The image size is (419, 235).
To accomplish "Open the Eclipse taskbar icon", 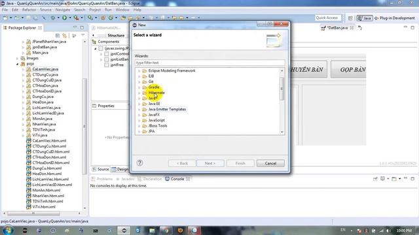I will point(124,230).
